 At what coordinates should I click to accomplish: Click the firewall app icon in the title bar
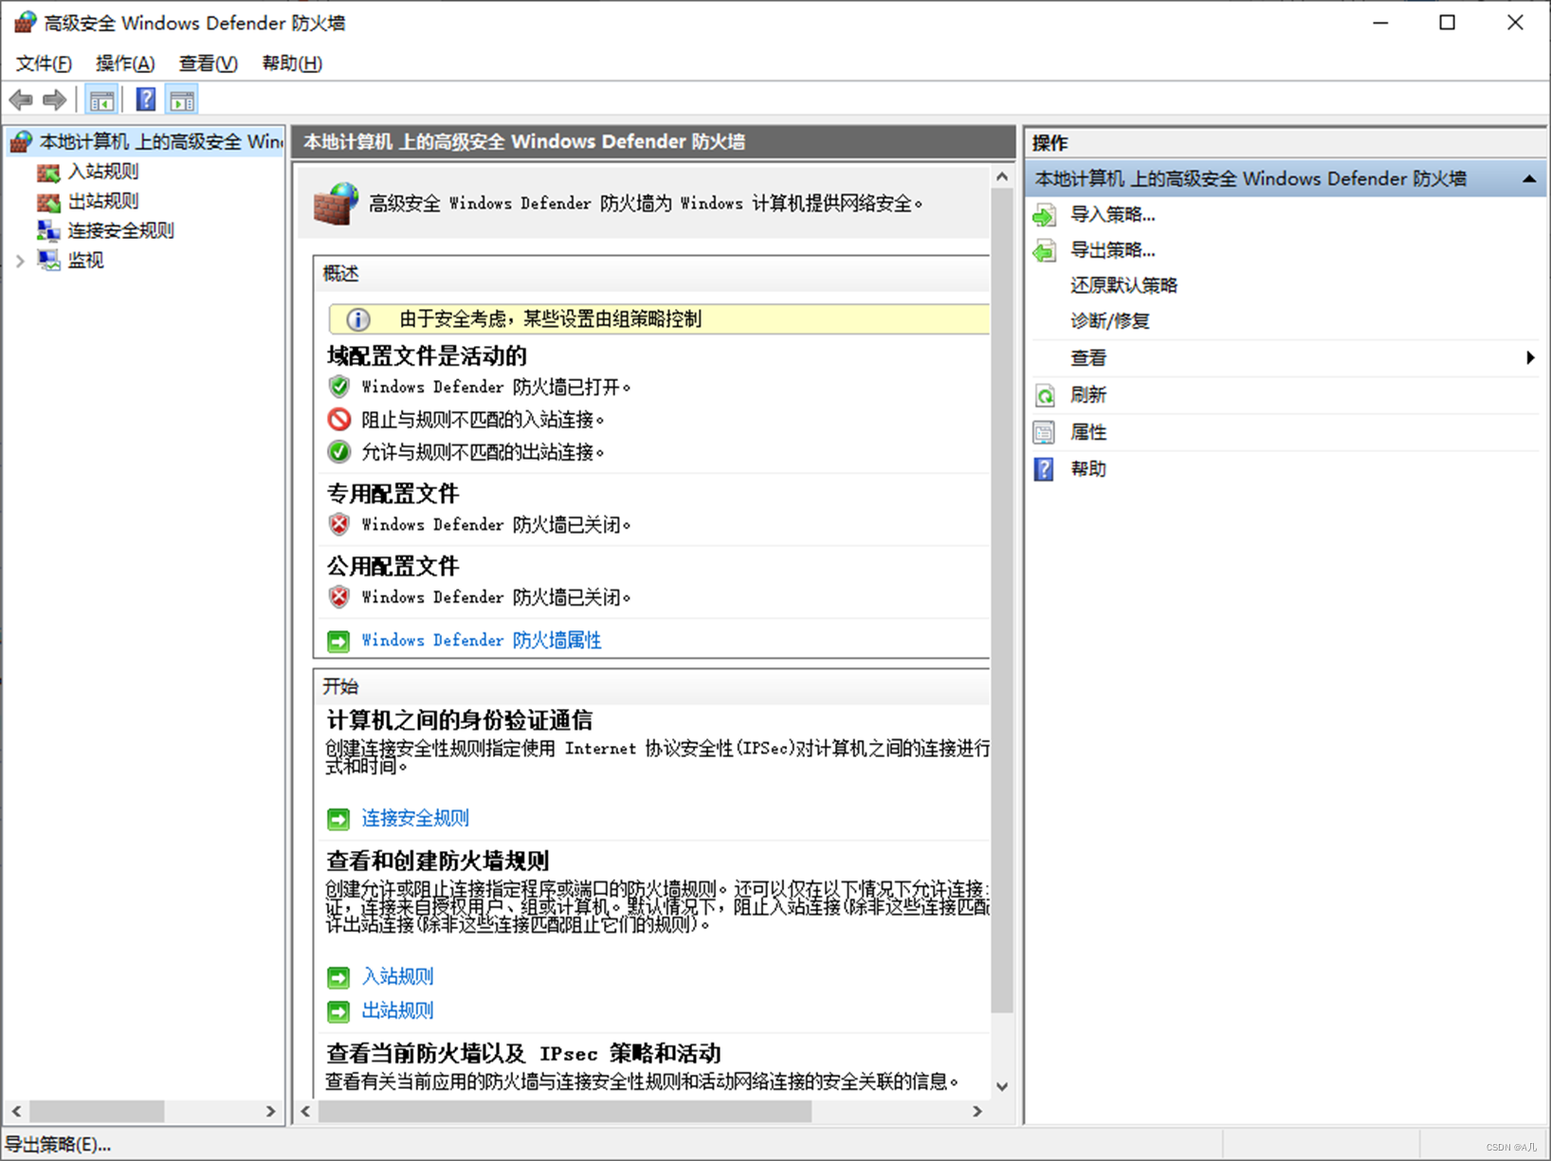point(25,23)
